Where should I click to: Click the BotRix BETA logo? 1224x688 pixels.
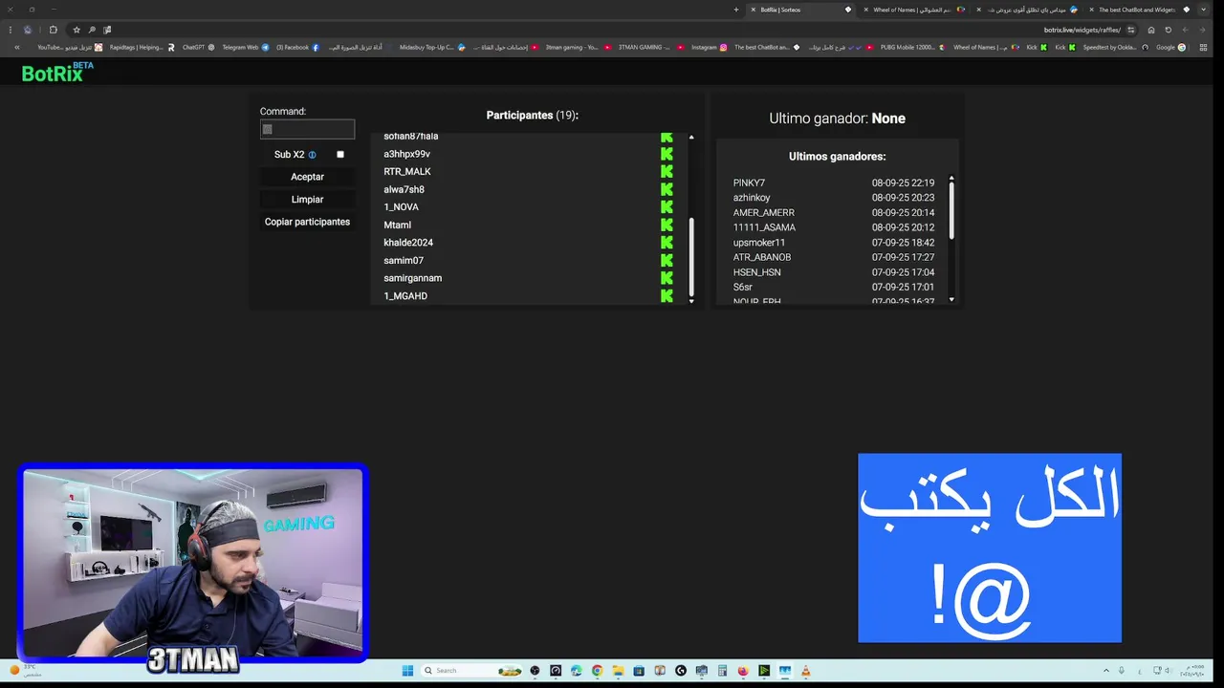57,73
